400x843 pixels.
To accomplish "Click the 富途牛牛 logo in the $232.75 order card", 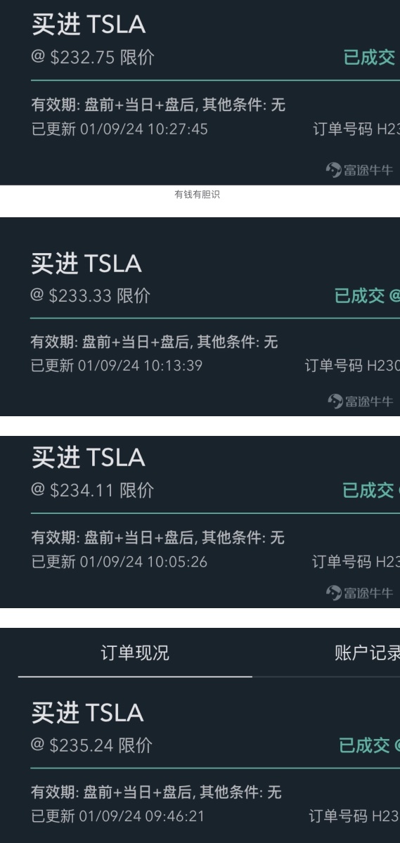I will [359, 170].
